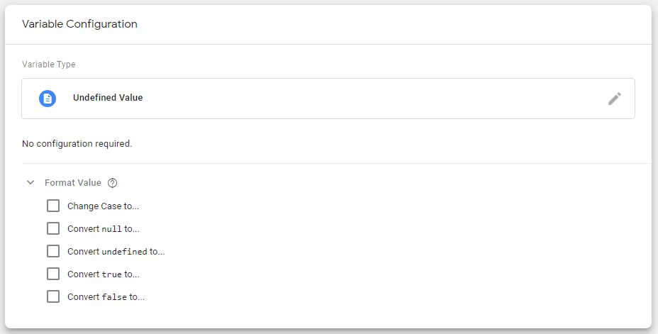
Task: Click the Convert null to... label text
Action: [104, 228]
